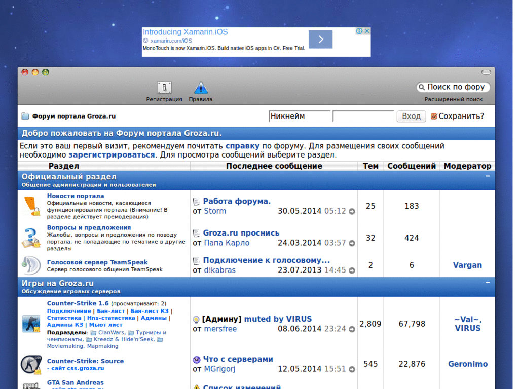Open the Kreedz & Hide'n'Seek folder icon
Image resolution: width=519 pixels, height=389 pixels.
[x=89, y=340]
